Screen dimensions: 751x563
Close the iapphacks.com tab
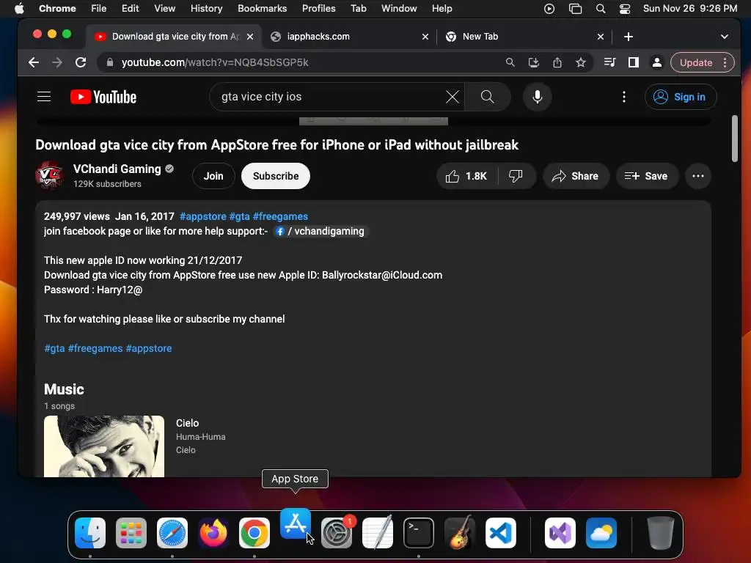(x=425, y=37)
